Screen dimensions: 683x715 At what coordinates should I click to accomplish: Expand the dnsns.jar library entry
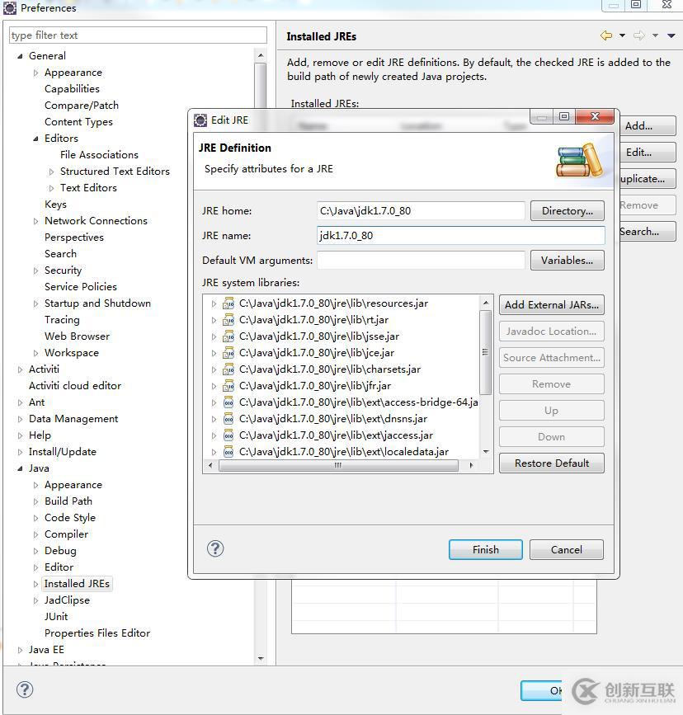tap(214, 419)
